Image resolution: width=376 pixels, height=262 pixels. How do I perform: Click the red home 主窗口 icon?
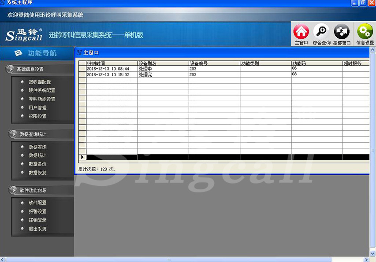[x=301, y=33]
